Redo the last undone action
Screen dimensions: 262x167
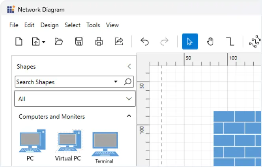pos(164,41)
